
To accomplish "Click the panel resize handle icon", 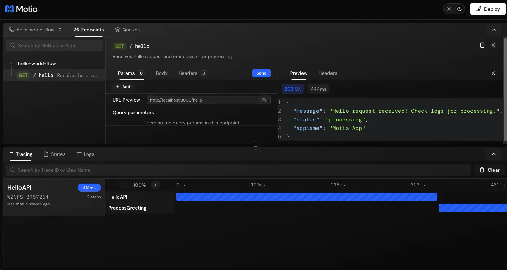I will (255, 146).
